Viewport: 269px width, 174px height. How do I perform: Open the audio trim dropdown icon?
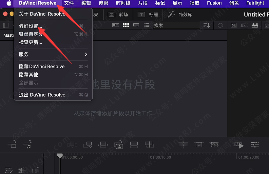(35, 170)
